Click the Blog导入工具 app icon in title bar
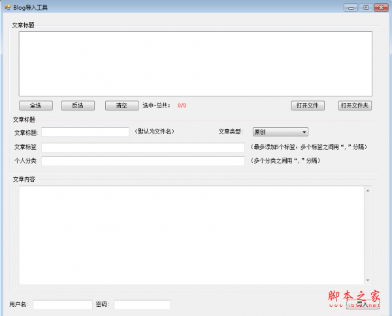The image size is (392, 316). tap(8, 7)
